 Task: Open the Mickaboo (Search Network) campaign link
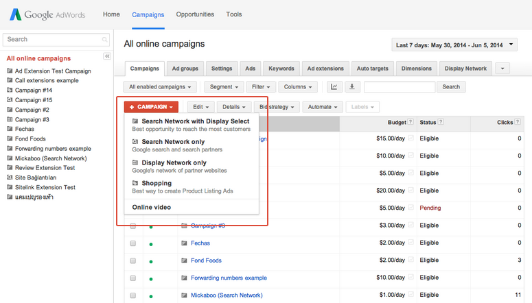tap(227, 295)
